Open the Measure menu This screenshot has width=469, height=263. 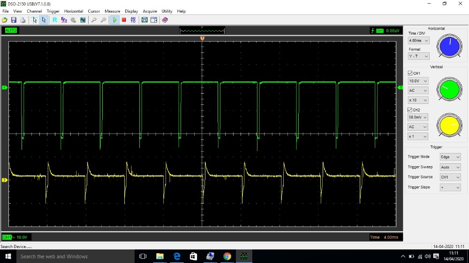coord(112,11)
